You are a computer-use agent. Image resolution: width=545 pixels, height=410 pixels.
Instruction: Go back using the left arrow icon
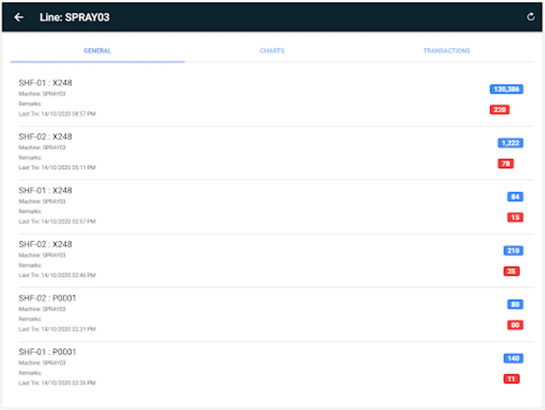coord(19,17)
